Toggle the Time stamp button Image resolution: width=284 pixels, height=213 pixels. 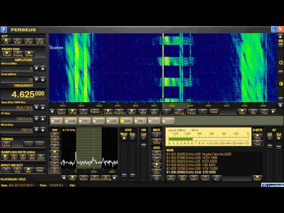[x=242, y=112]
